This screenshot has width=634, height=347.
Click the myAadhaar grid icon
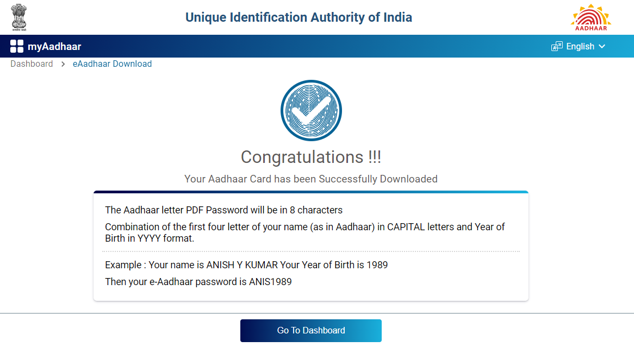point(17,46)
